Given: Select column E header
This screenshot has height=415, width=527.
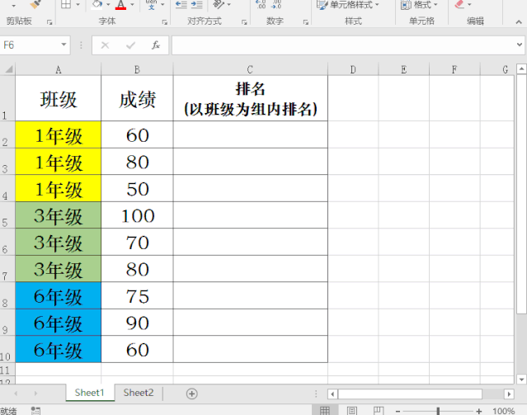Looking at the screenshot, I should coord(403,69).
